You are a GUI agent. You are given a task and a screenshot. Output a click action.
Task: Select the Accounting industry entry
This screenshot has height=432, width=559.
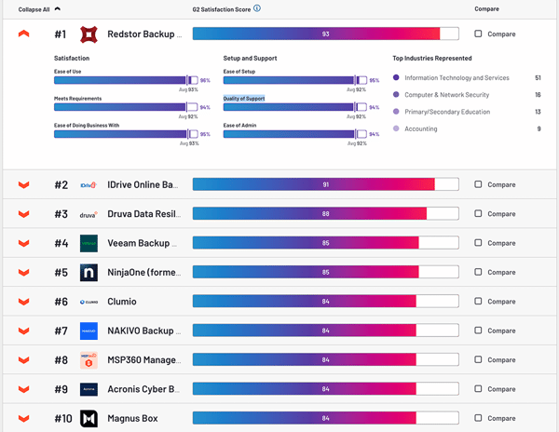[x=421, y=128]
